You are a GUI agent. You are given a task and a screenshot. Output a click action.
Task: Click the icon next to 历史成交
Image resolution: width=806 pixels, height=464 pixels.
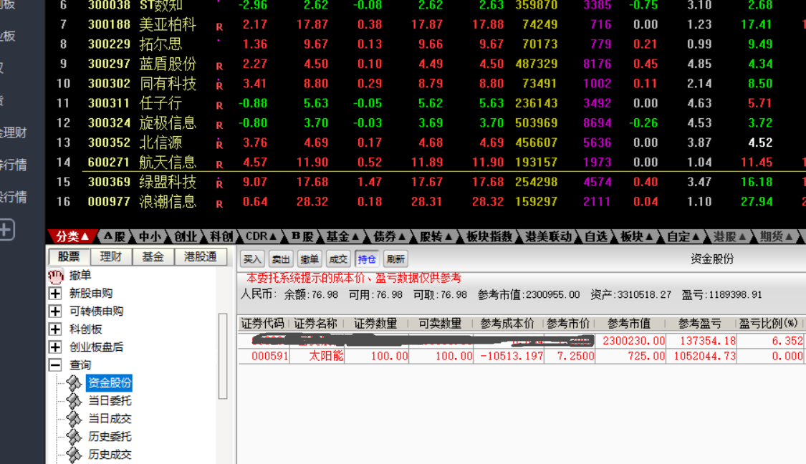click(x=74, y=455)
